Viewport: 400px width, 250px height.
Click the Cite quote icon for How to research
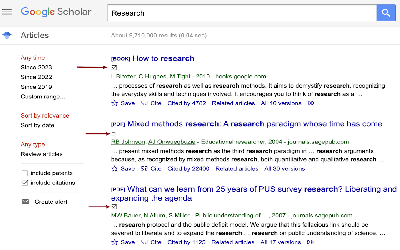[144, 103]
